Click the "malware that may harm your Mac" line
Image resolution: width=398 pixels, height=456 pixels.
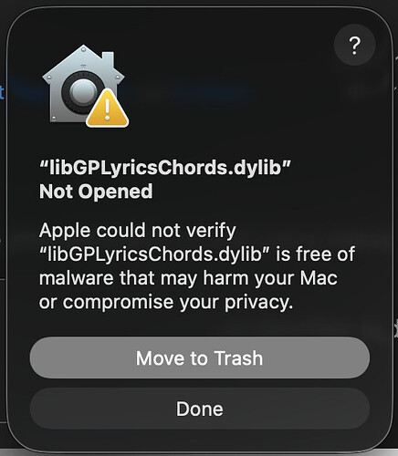[188, 278]
